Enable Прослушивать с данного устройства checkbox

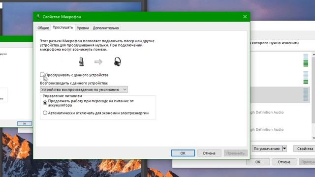[x=42, y=75]
